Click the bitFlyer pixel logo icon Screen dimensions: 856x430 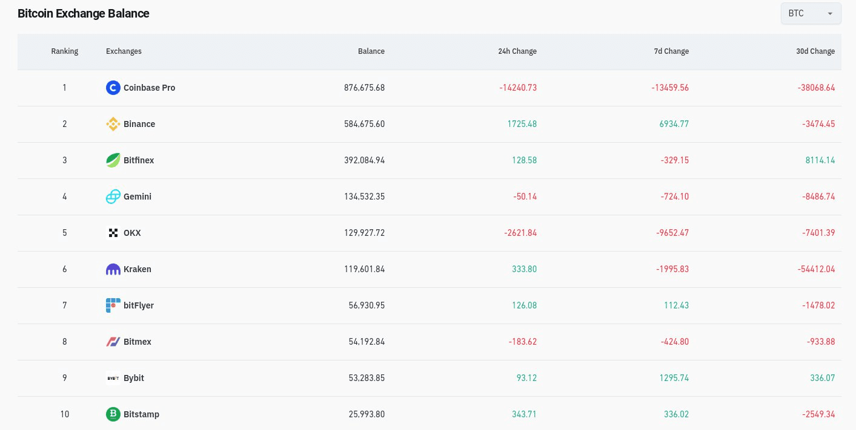(x=113, y=305)
